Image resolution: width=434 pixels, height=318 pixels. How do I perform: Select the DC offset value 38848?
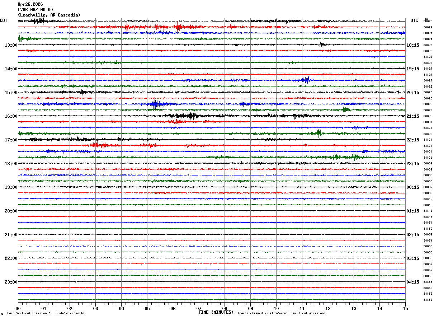tap(428, 217)
